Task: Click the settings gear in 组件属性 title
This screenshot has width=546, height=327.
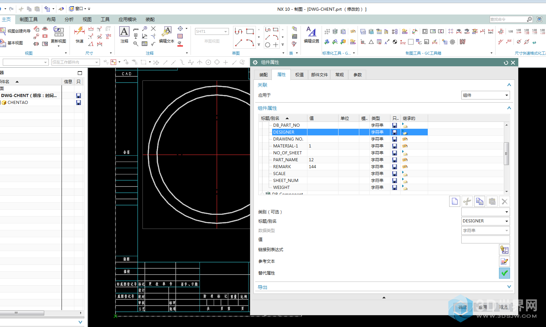Action: [255, 62]
